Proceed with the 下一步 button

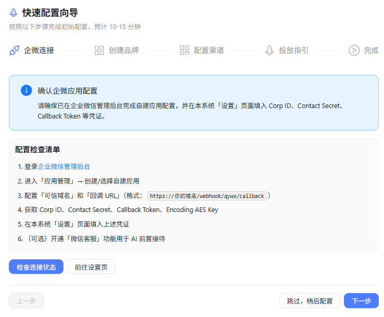click(361, 301)
